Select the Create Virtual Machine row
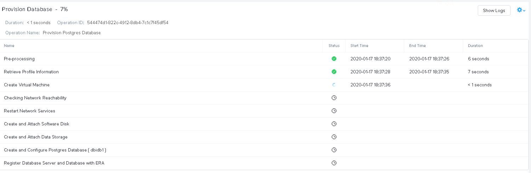The width and height of the screenshot is (531, 173). pyautogui.click(x=265, y=85)
